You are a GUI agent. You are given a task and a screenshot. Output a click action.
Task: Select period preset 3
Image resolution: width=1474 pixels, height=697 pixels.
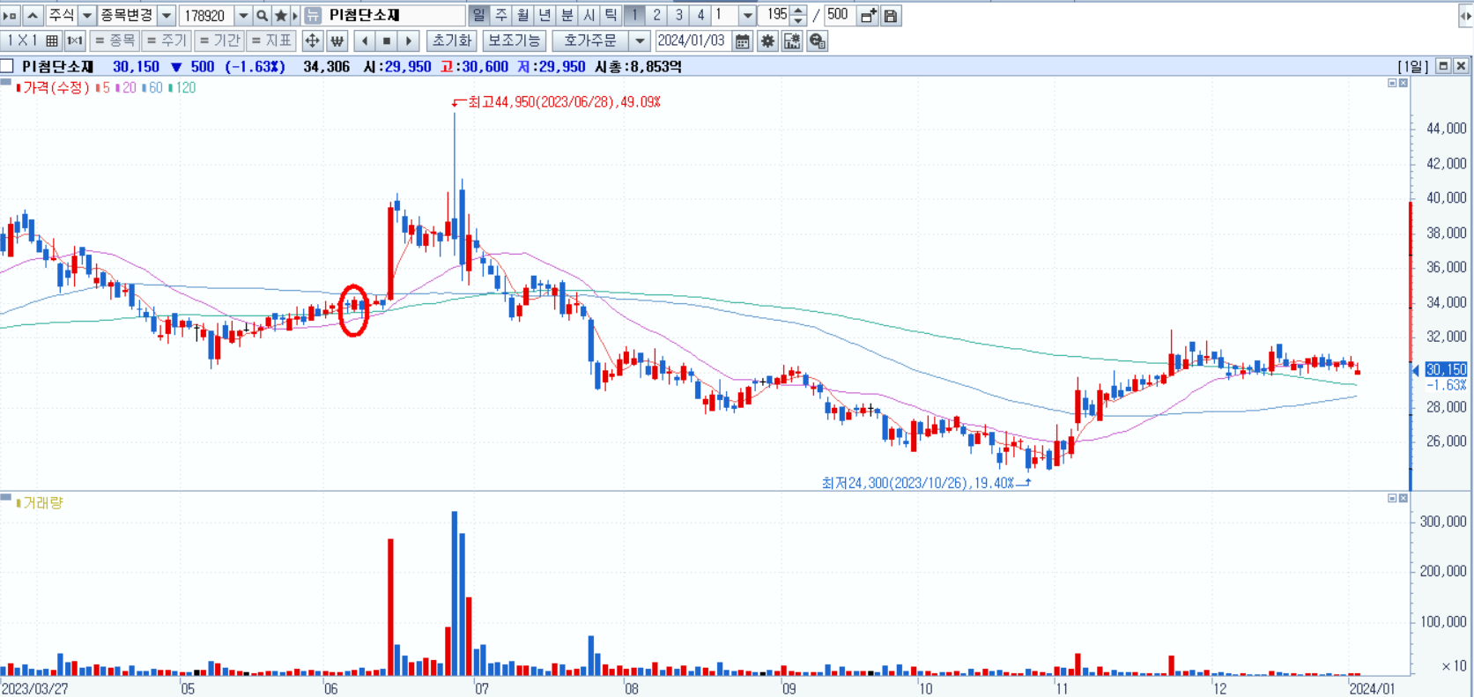click(x=678, y=16)
